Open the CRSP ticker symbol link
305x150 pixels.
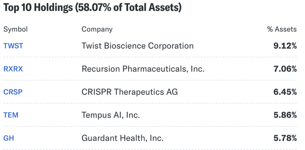click(x=13, y=92)
